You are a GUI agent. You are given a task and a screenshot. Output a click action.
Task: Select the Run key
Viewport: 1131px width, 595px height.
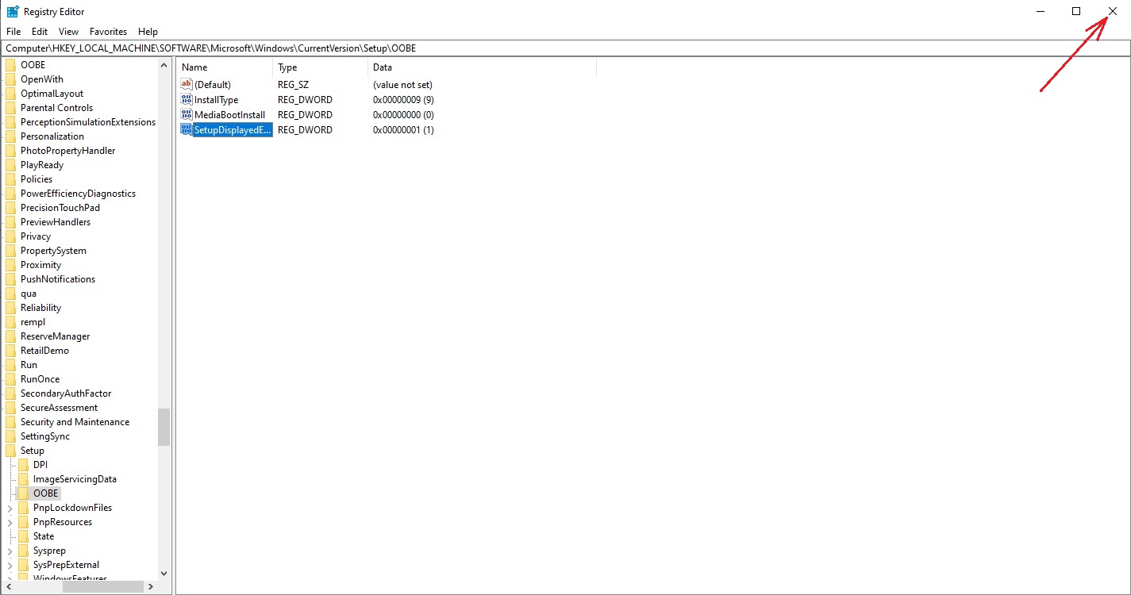pos(29,365)
